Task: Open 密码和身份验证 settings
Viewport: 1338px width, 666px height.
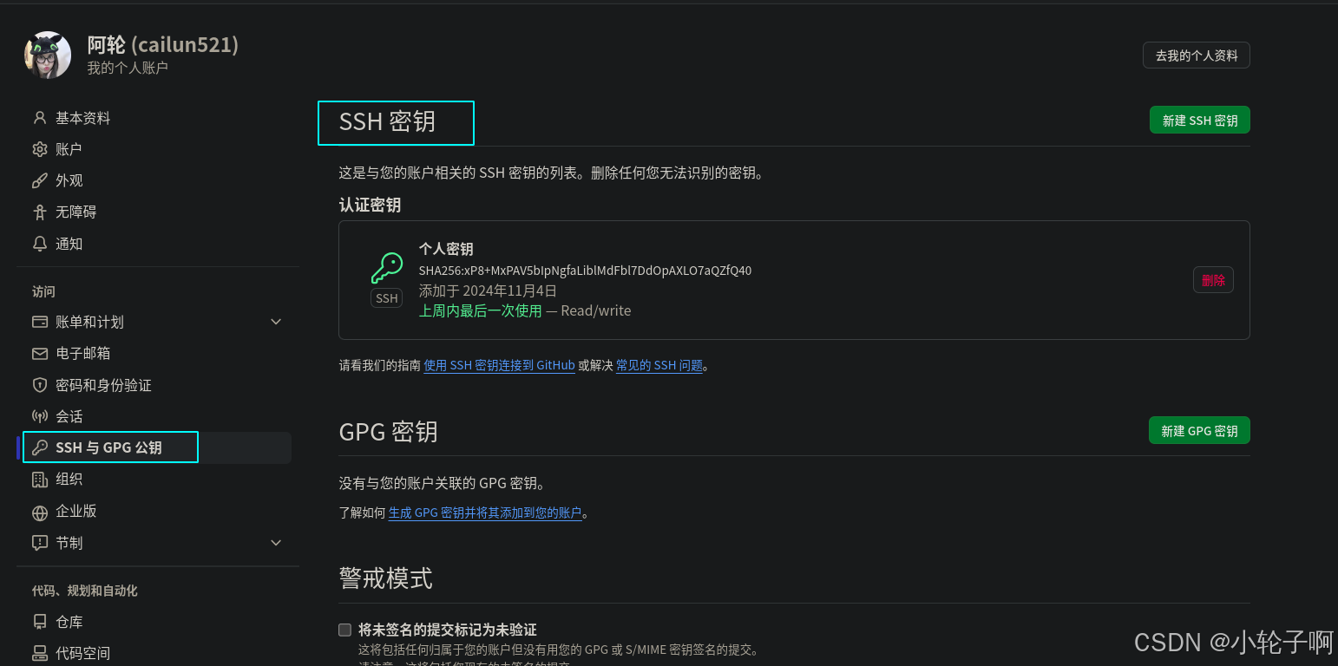Action: [102, 384]
